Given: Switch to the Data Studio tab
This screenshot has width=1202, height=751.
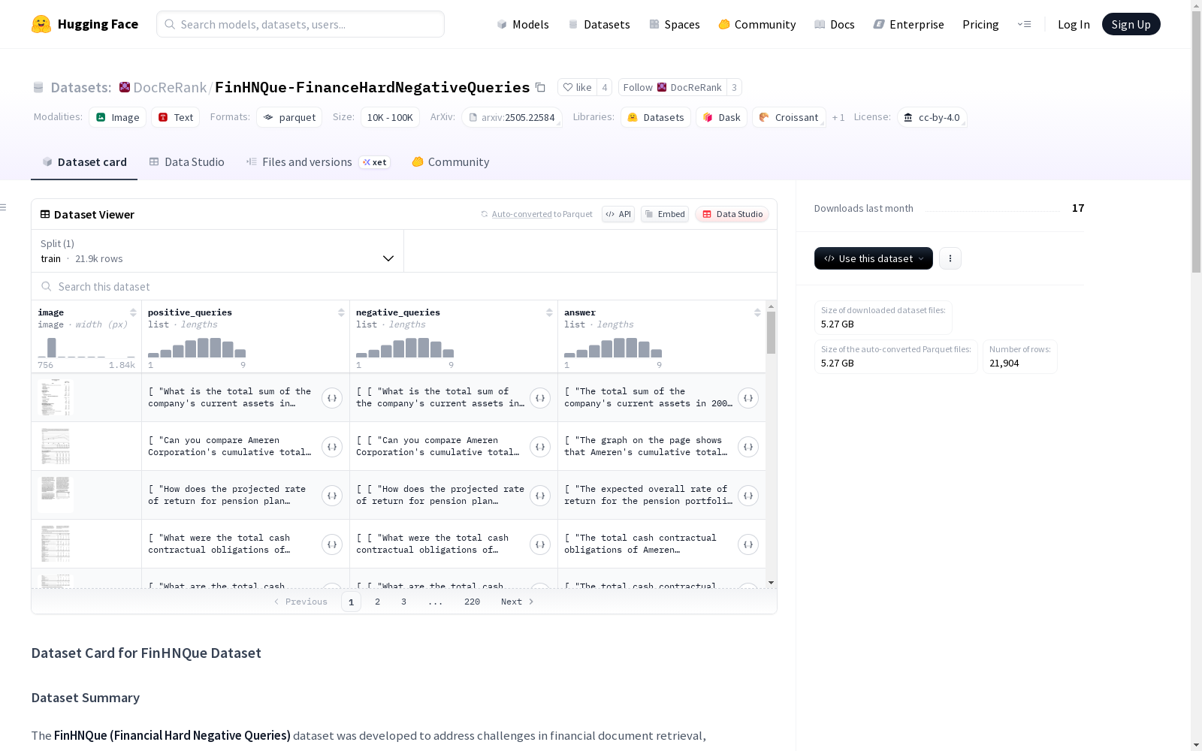Looking at the screenshot, I should point(186,162).
